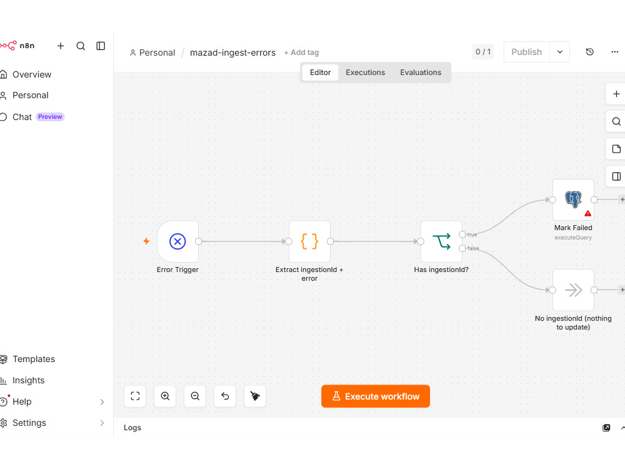The image size is (625, 469).
Task: Click Mark Failed red warning icon
Action: coord(587,214)
